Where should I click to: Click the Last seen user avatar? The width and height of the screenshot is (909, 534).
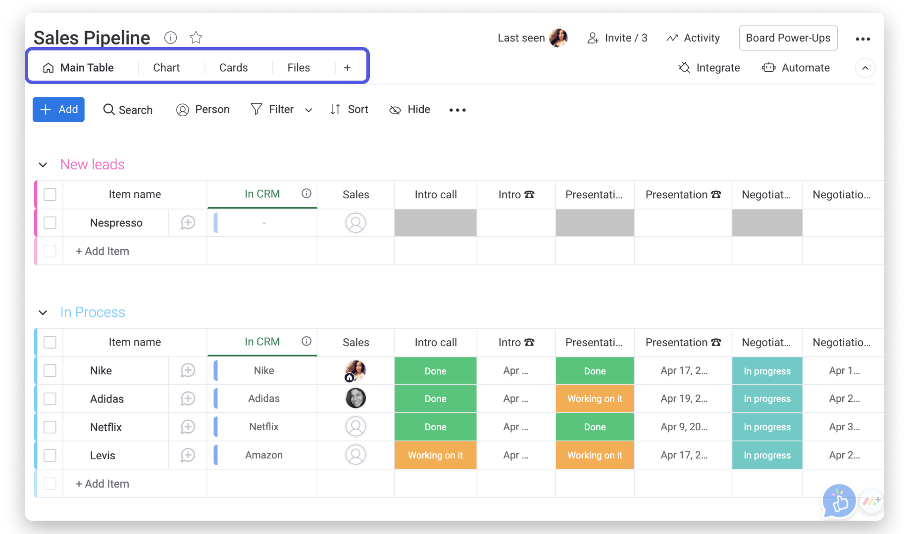point(559,38)
